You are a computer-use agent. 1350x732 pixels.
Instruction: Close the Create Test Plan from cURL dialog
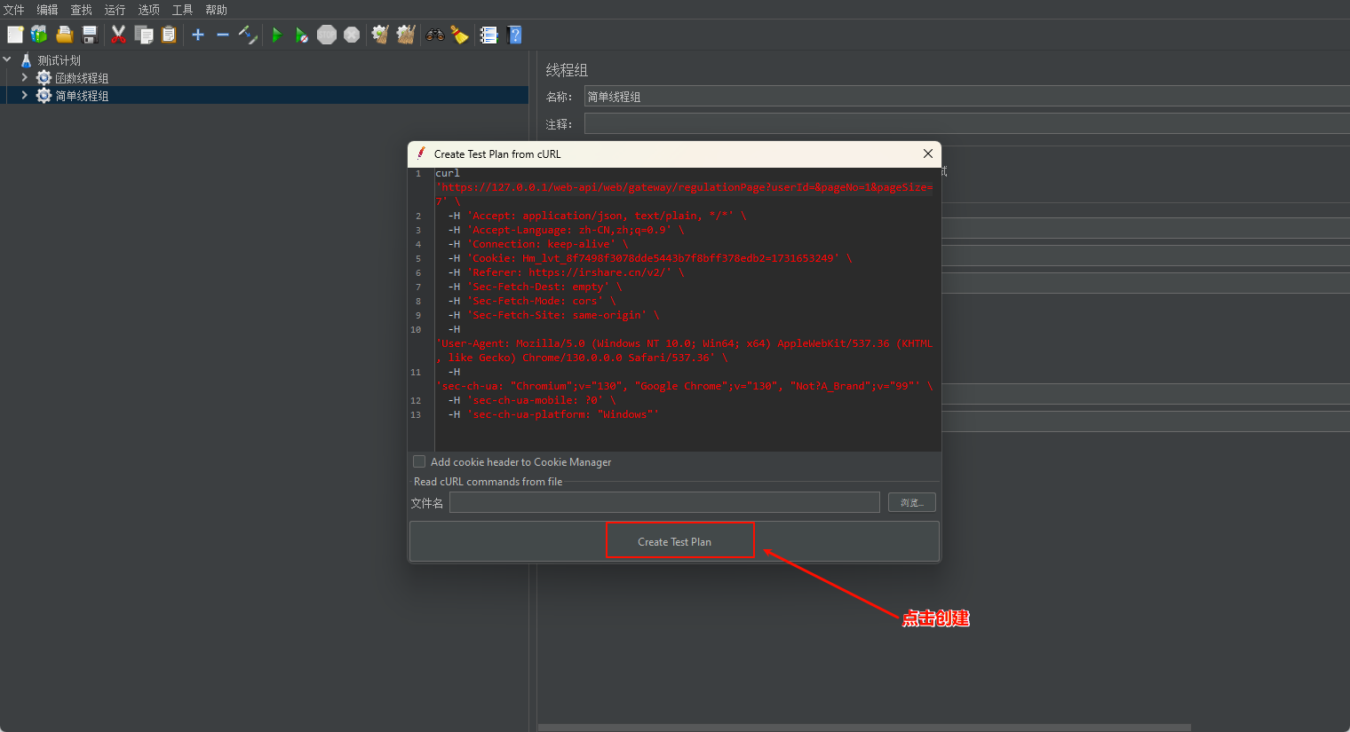coord(928,153)
